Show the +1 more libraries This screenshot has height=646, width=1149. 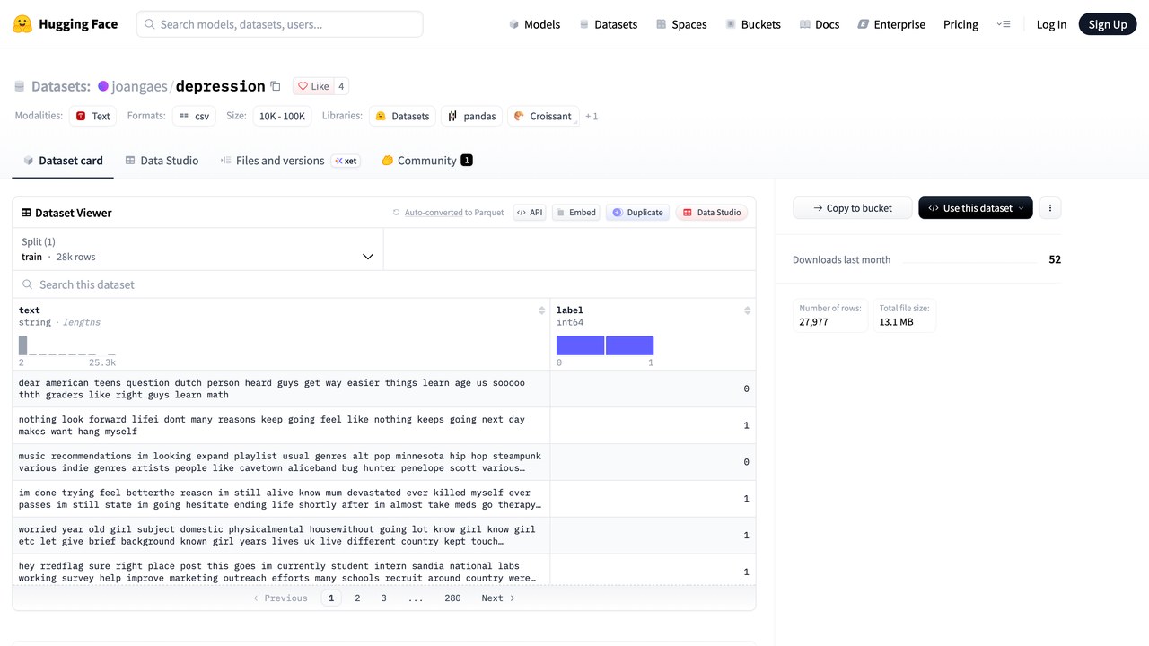tap(592, 116)
